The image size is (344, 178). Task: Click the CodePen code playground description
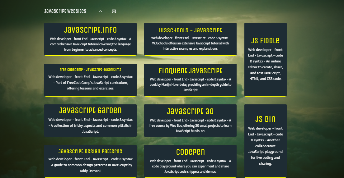pos(191,166)
